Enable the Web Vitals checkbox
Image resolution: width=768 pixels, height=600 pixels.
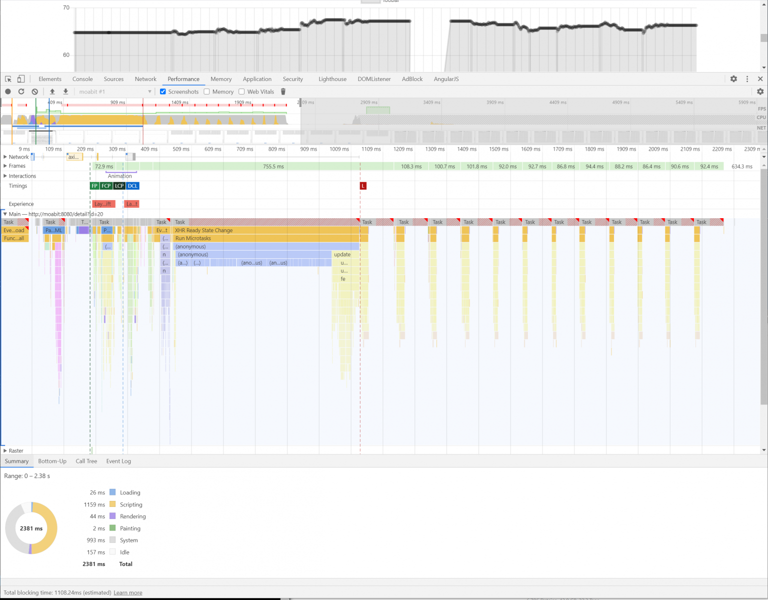pyautogui.click(x=241, y=92)
